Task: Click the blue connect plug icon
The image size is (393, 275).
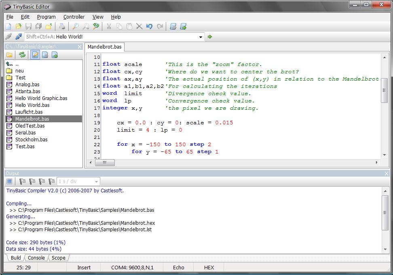Action: point(18,37)
